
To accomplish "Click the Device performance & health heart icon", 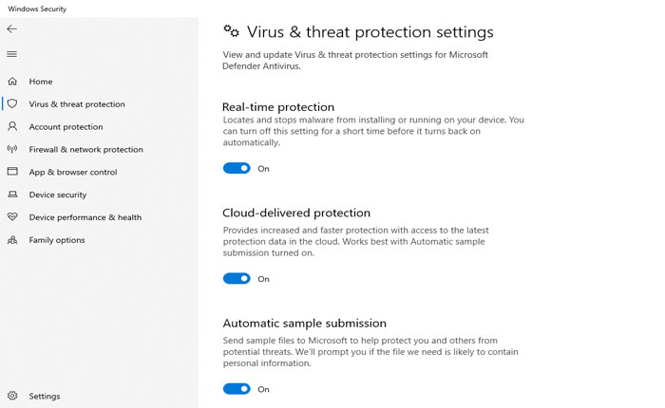I will click(x=12, y=217).
